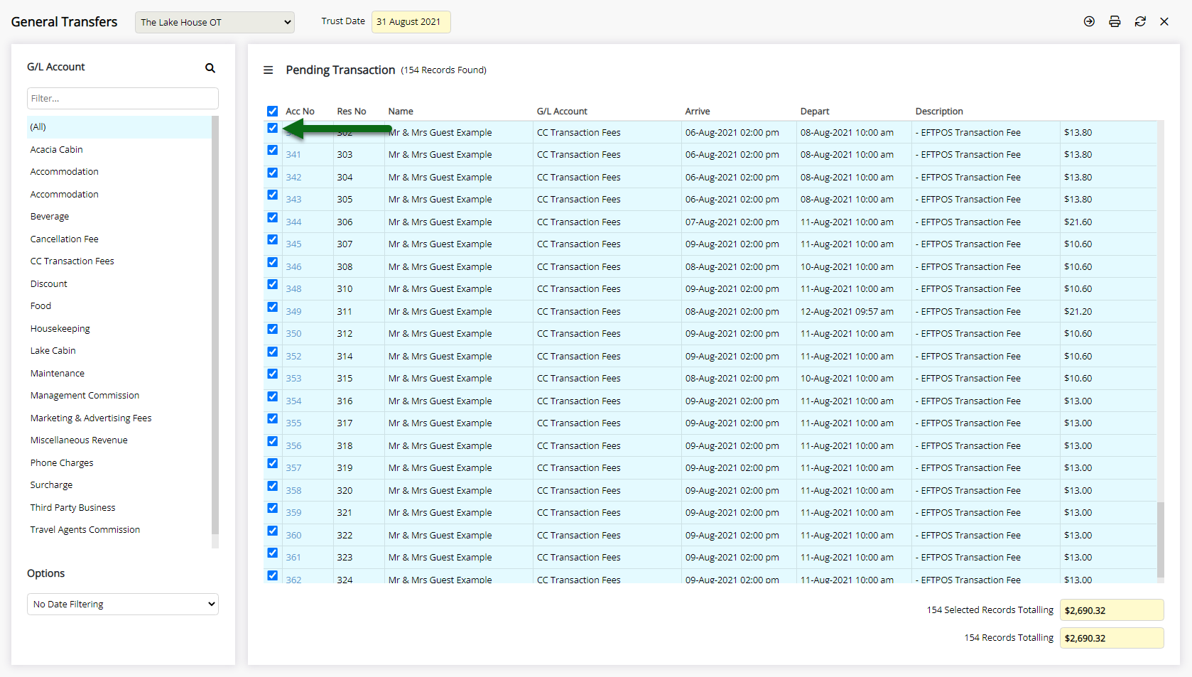The height and width of the screenshot is (677, 1192).
Task: Open account number 354 link
Action: click(293, 401)
